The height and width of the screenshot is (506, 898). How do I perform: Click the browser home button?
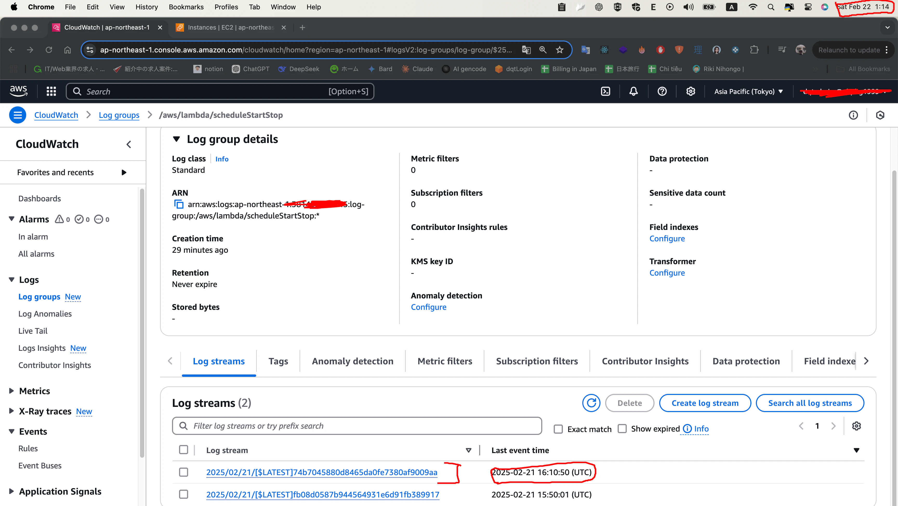click(68, 50)
